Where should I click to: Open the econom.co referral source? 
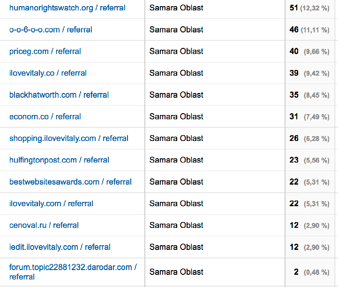tap(45, 116)
